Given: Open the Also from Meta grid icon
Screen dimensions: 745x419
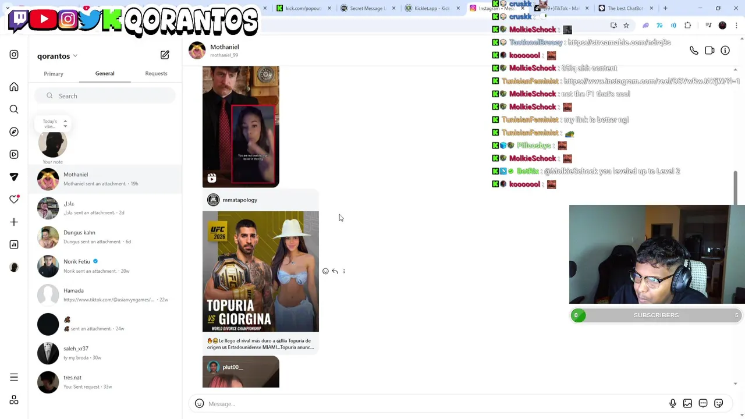Looking at the screenshot, I should point(14,400).
